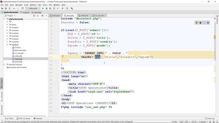Open the PHP-CGI Server tool window
This screenshot has width=219, height=123.
pos(24,119)
